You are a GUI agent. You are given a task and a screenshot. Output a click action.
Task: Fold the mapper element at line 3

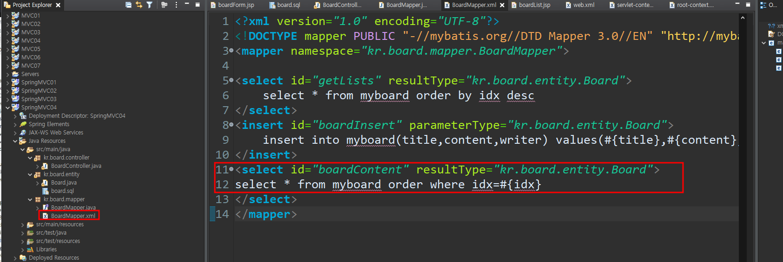click(232, 51)
